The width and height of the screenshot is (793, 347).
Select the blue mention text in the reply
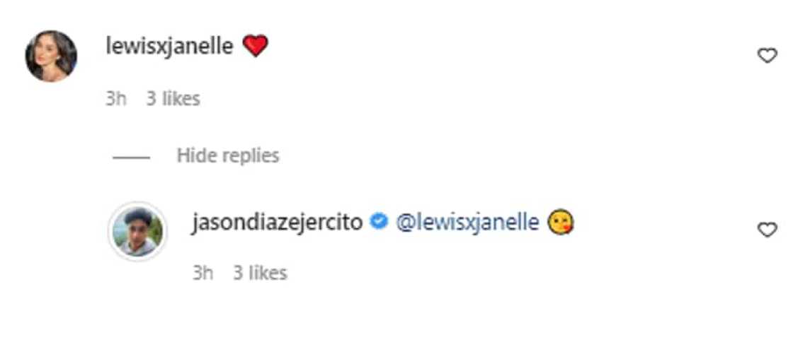[x=466, y=223]
